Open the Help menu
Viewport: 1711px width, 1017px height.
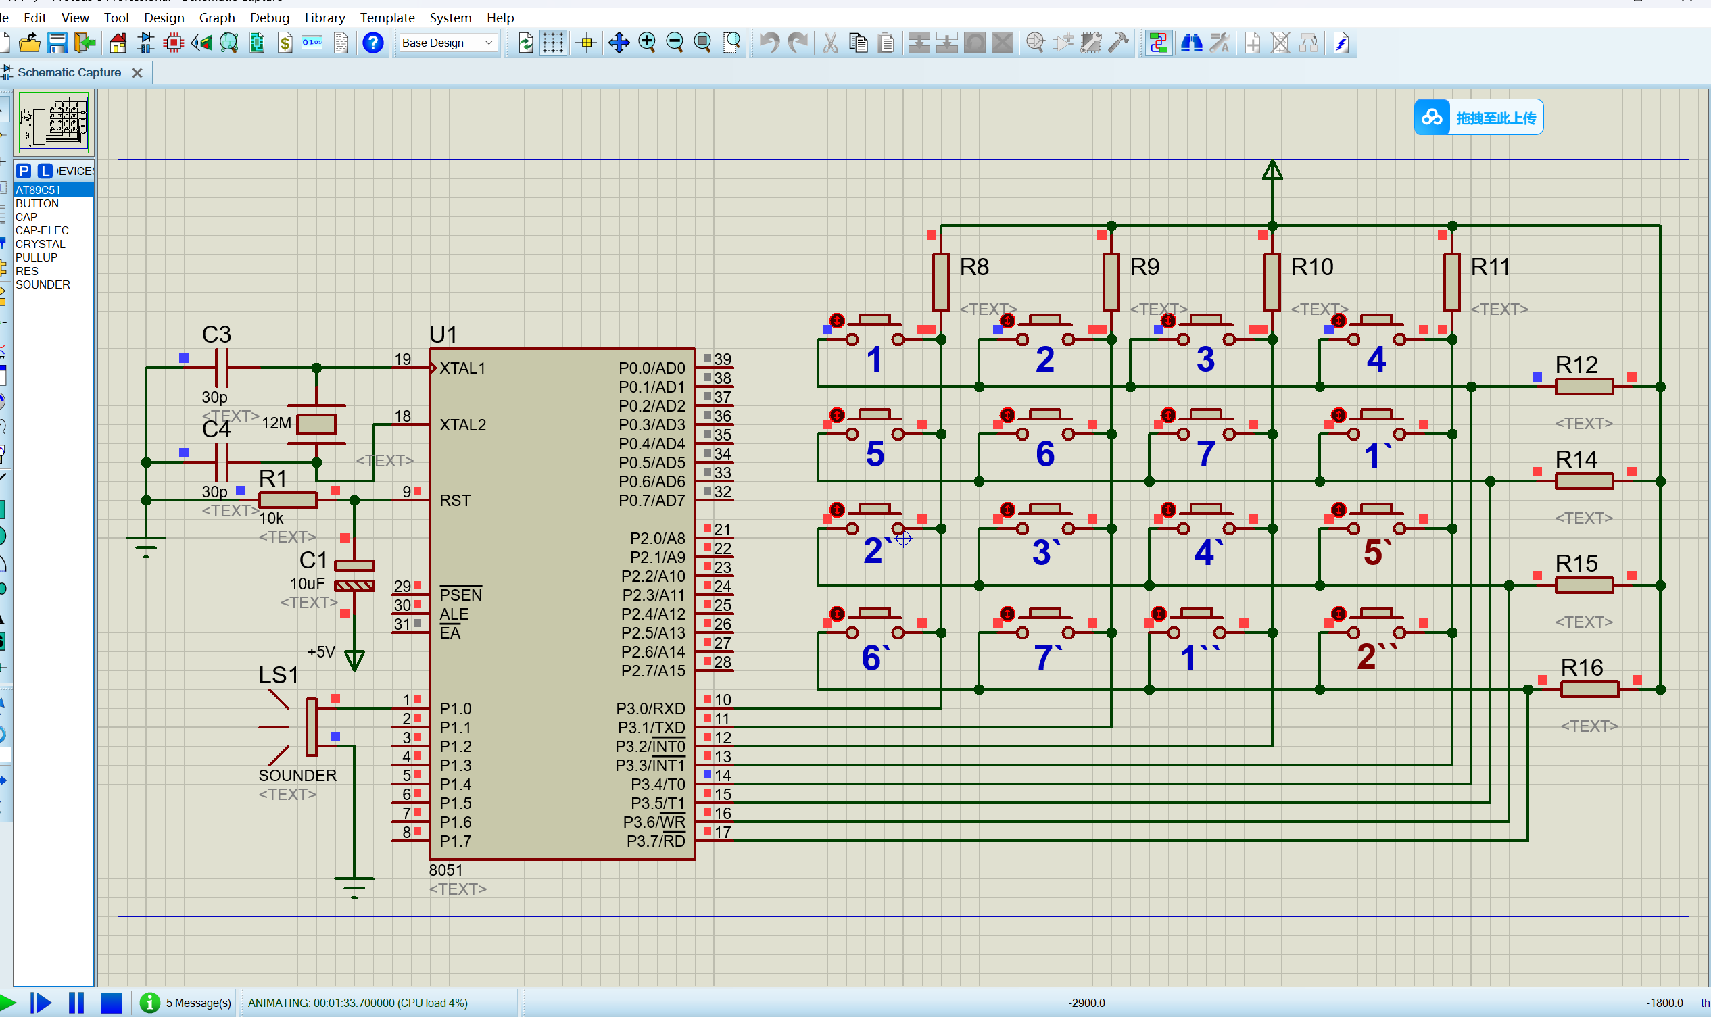click(500, 18)
